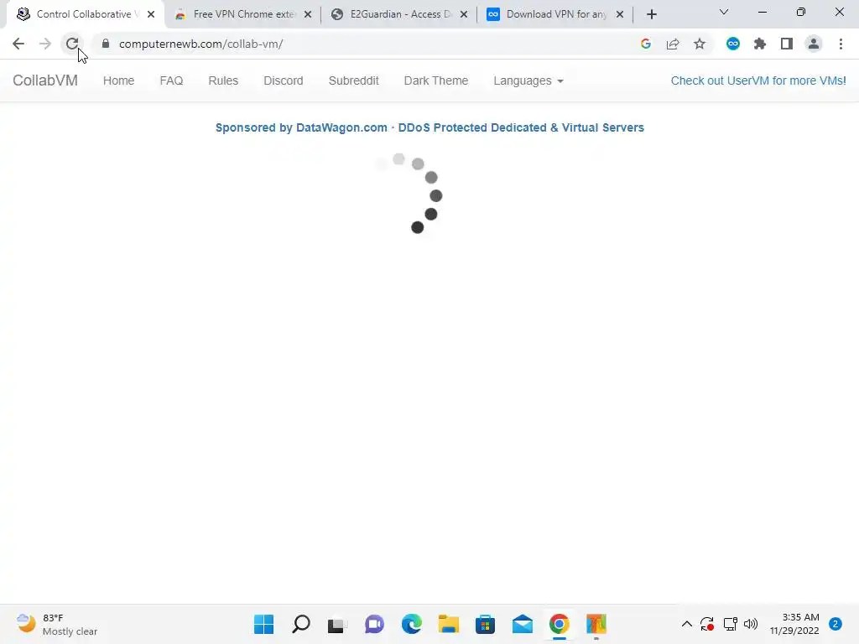Click the sync tray icon with red dot
The width and height of the screenshot is (859, 644).
(707, 624)
